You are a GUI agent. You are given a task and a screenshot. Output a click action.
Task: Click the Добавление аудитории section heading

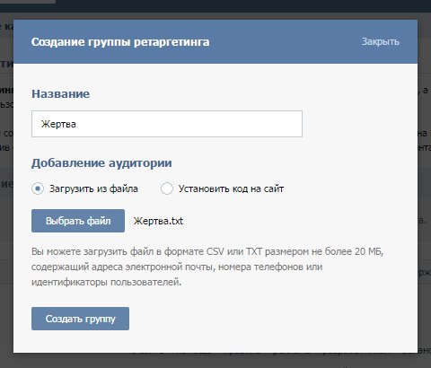(x=101, y=163)
